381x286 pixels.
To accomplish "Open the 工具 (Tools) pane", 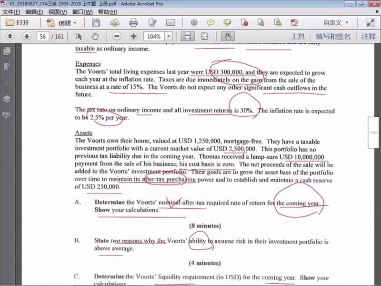I will click(x=298, y=36).
